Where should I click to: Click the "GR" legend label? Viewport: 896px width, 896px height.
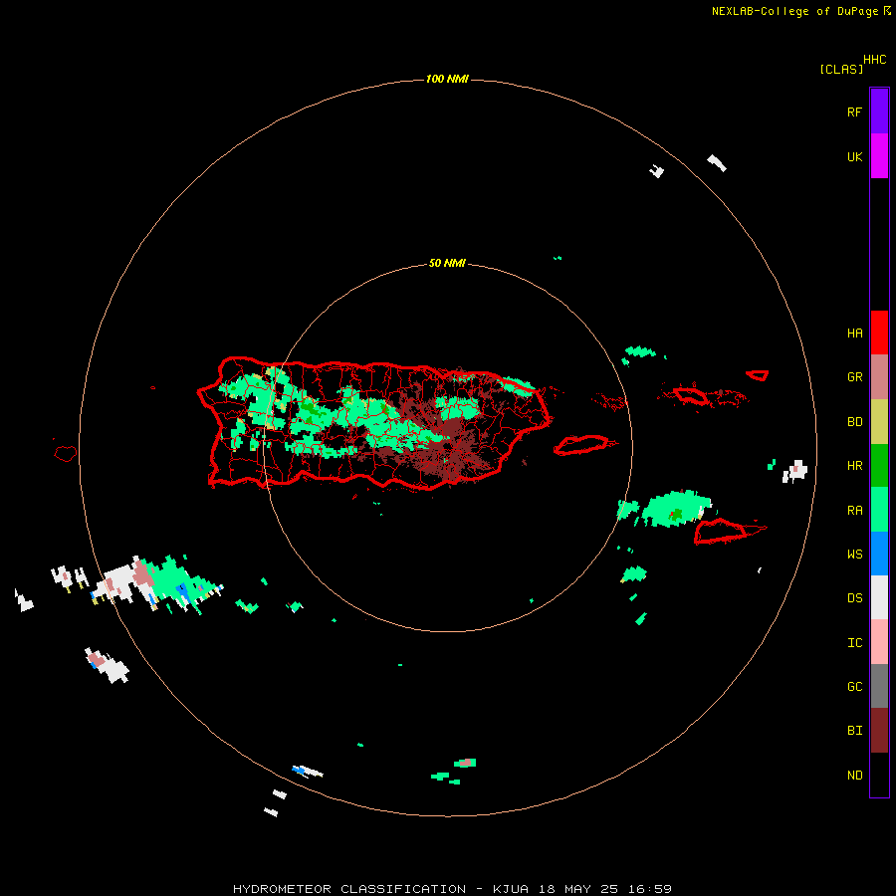pyautogui.click(x=854, y=377)
